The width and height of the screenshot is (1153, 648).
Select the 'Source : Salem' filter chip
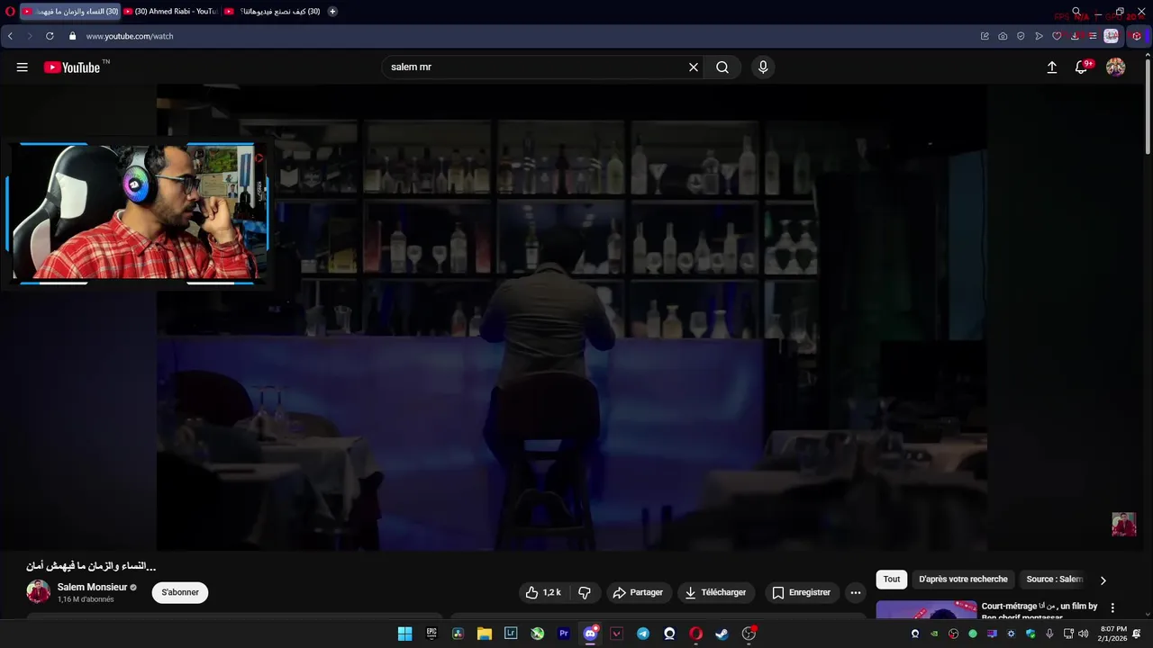tap(1054, 580)
